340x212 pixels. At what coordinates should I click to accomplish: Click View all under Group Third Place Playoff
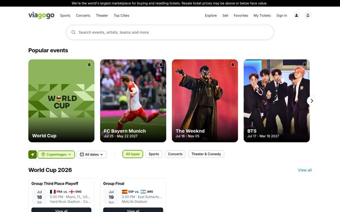61,210
